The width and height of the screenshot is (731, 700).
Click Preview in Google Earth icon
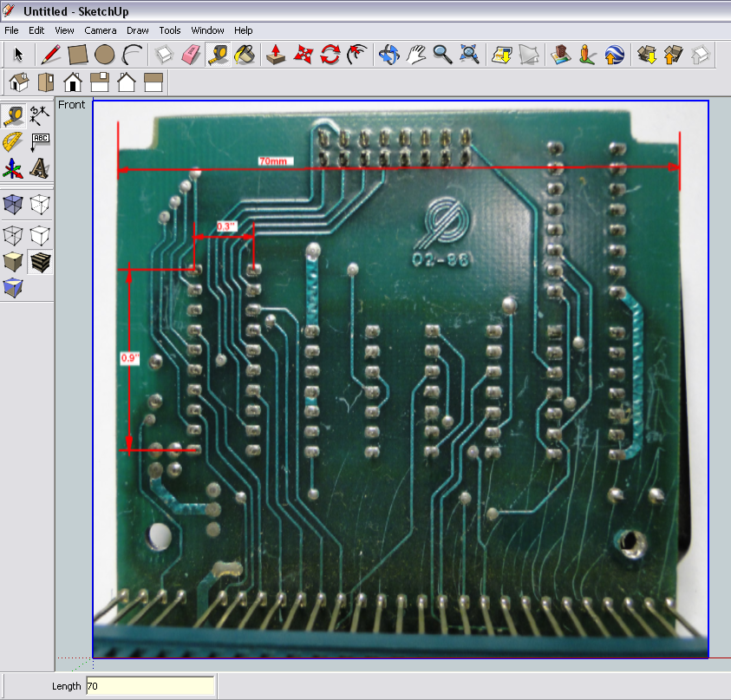click(x=615, y=55)
